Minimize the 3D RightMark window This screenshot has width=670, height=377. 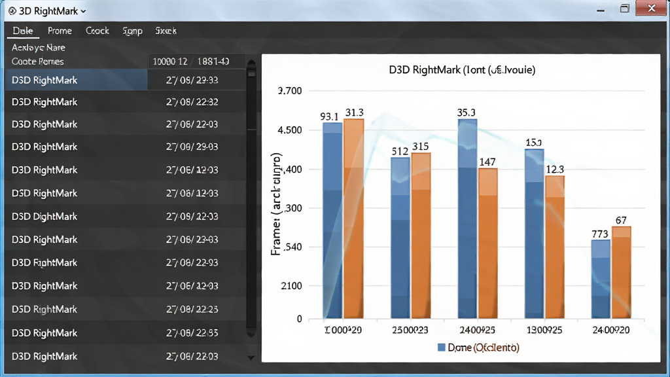click(x=601, y=10)
